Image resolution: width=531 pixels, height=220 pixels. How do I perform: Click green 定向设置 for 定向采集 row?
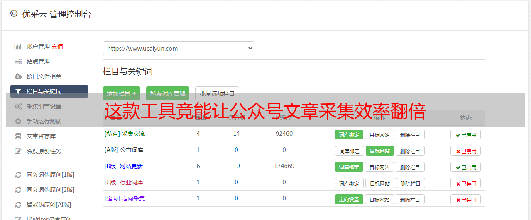pyautogui.click(x=349, y=199)
